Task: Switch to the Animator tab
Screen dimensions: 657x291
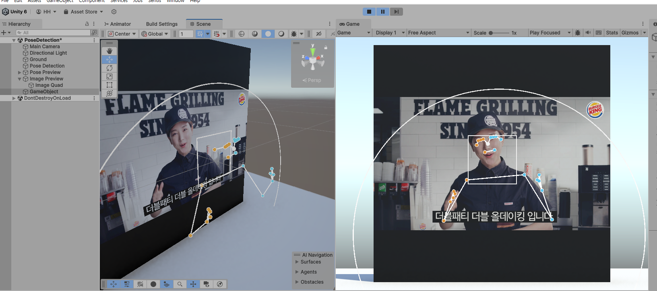Action: click(x=118, y=24)
